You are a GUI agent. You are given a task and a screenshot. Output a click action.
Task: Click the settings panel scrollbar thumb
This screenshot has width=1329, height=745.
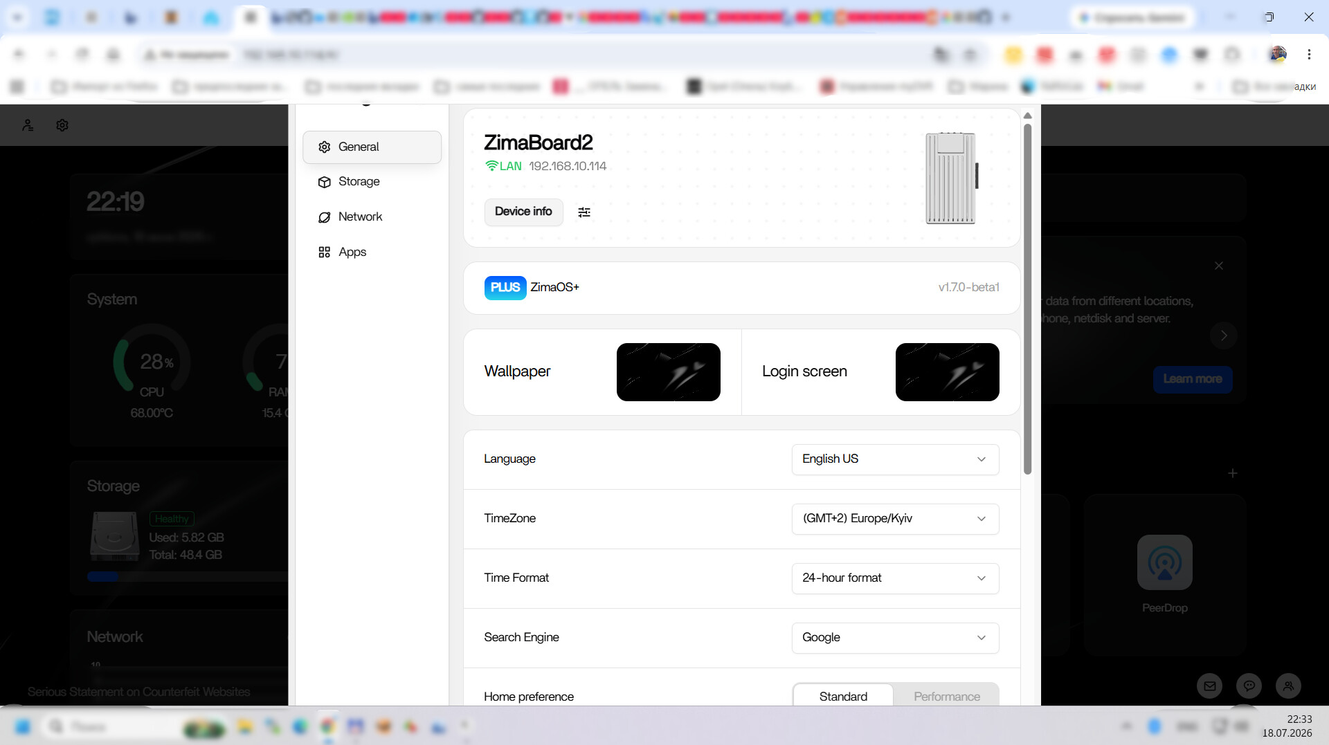pyautogui.click(x=1028, y=299)
